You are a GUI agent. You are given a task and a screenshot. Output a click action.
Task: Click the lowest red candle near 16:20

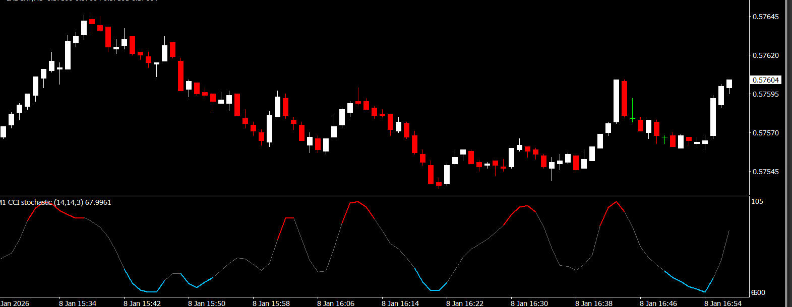click(439, 184)
